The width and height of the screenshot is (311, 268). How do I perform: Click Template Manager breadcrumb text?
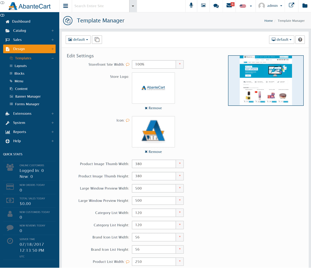tap(291, 21)
